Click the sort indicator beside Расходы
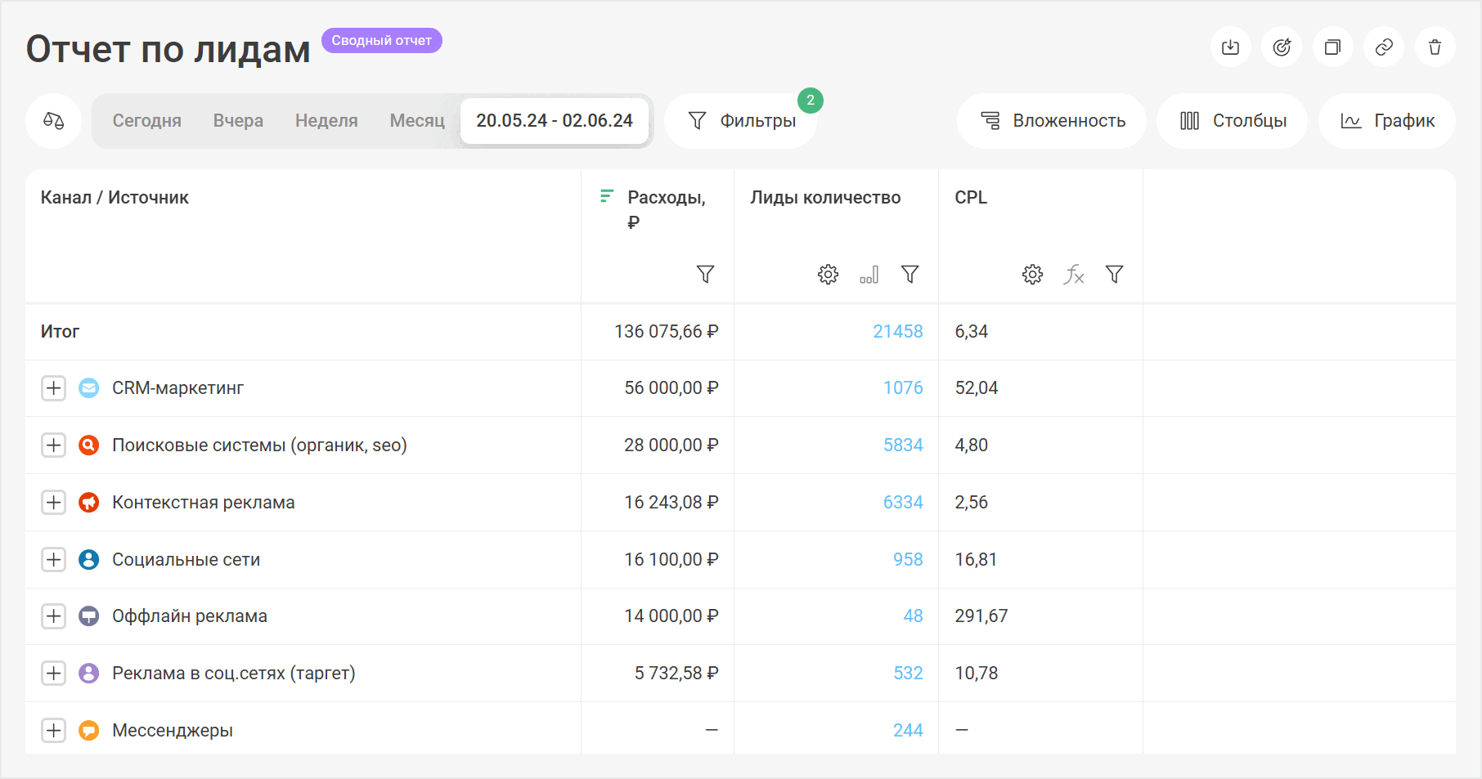The image size is (1482, 779). [606, 196]
